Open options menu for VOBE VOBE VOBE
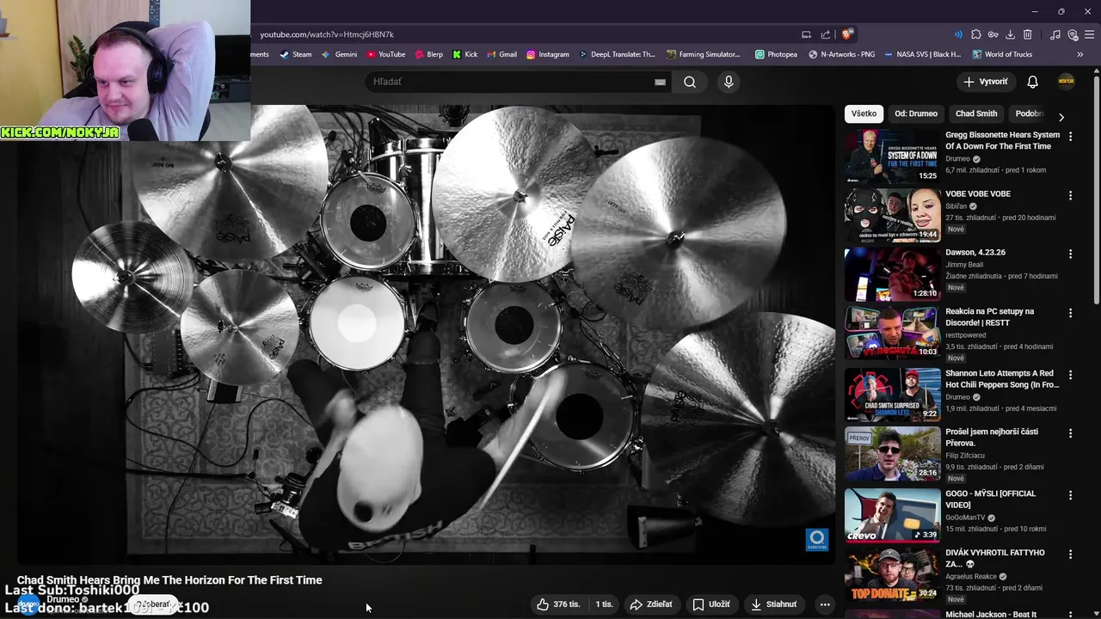The image size is (1101, 619). point(1070,195)
